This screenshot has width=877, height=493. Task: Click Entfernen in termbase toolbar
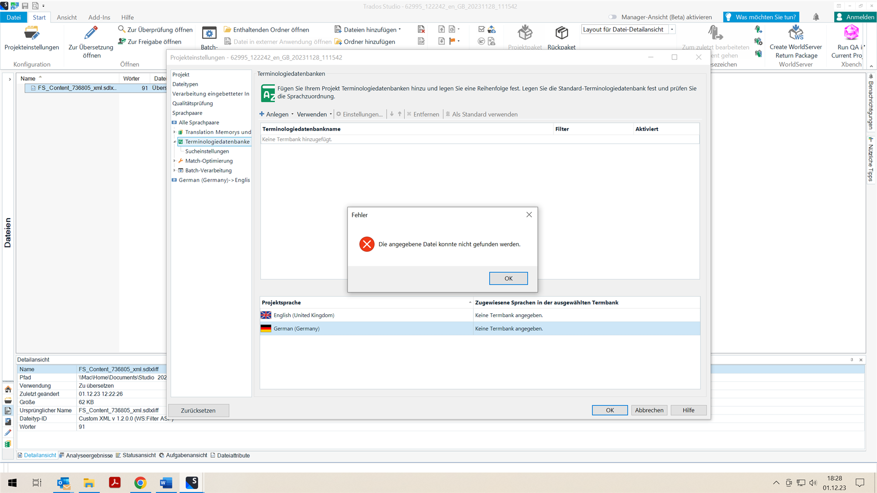(x=423, y=114)
